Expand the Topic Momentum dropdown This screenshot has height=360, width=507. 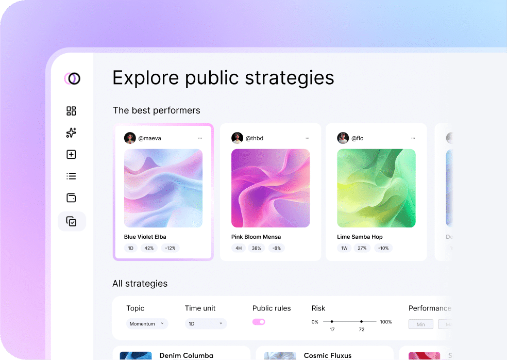pyautogui.click(x=147, y=324)
